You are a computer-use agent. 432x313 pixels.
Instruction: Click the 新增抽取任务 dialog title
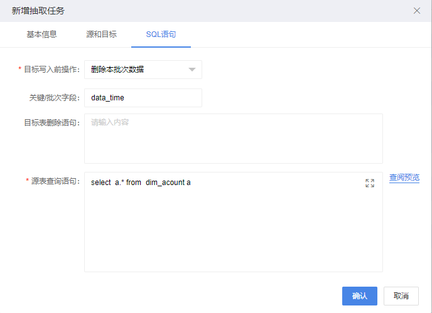pos(38,11)
